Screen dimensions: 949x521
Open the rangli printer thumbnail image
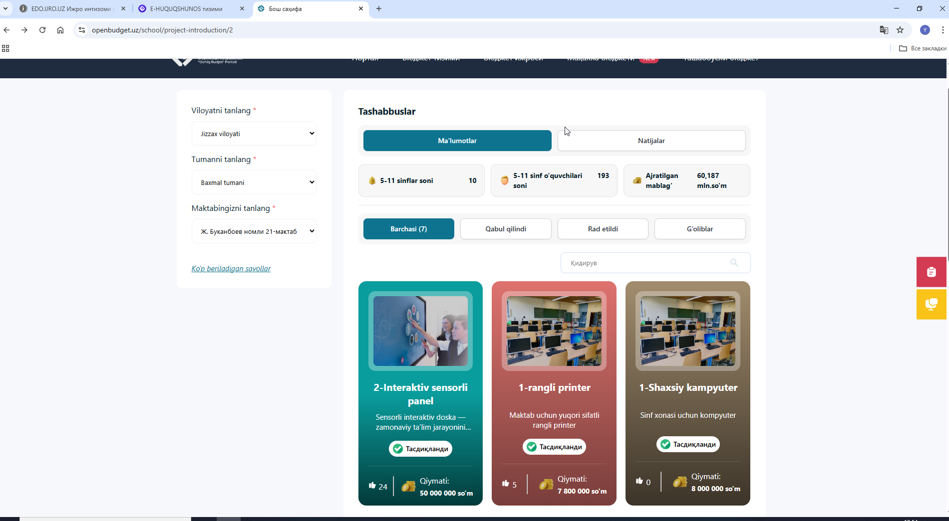554,331
